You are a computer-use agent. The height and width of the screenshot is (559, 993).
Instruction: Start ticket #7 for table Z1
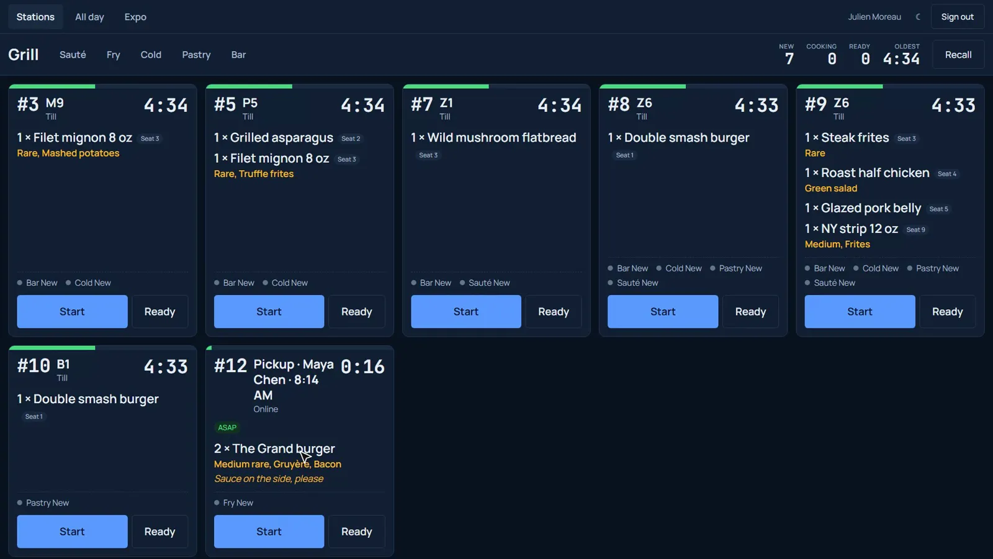(466, 311)
